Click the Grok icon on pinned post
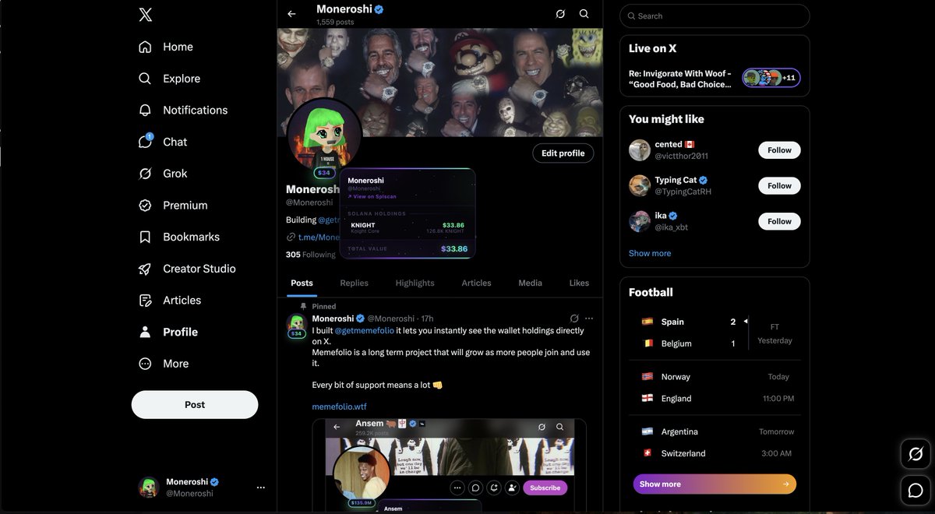The image size is (935, 514). click(x=574, y=319)
